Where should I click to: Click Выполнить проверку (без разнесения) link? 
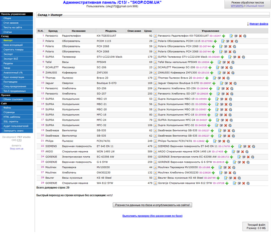pyautogui.click(x=152, y=216)
